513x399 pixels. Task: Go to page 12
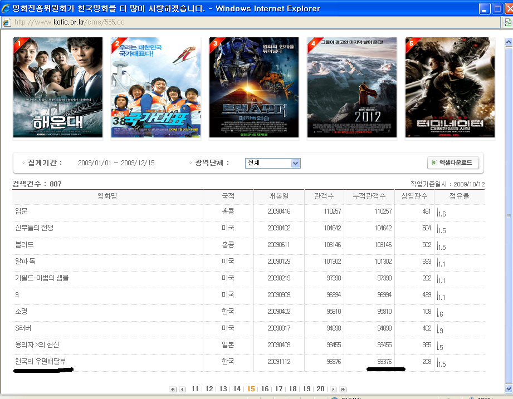point(209,389)
